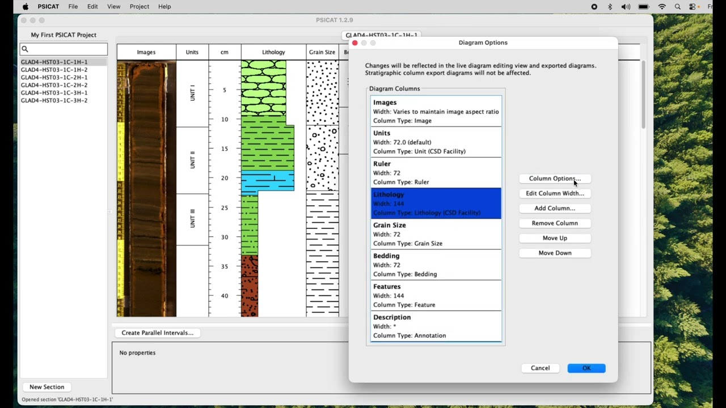726x408 pixels.
Task: Open the Wi-Fi status menu
Action: point(662,7)
